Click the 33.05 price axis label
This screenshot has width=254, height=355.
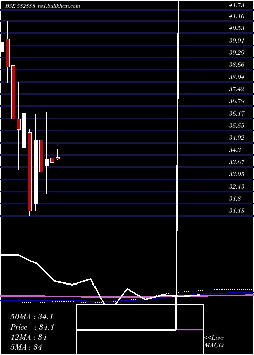237,174
